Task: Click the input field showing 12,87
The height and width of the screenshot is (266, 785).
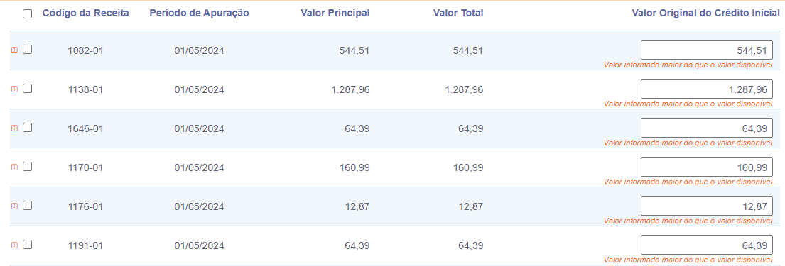Action: tap(707, 206)
